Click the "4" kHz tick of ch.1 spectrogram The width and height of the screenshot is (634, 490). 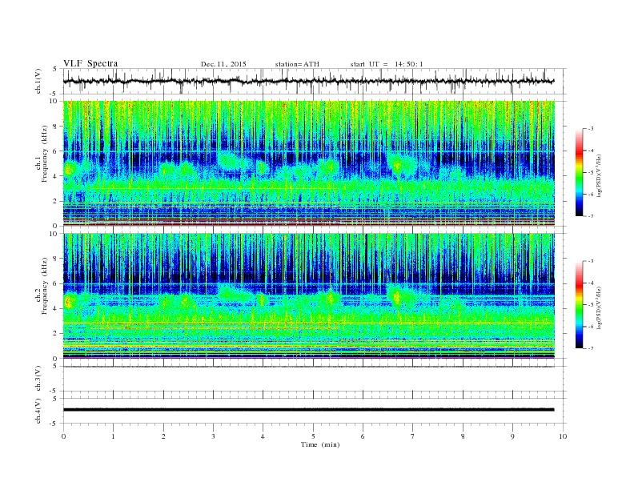click(x=56, y=176)
